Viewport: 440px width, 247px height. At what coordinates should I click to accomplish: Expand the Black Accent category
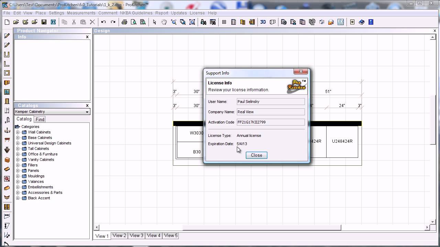pos(18,198)
